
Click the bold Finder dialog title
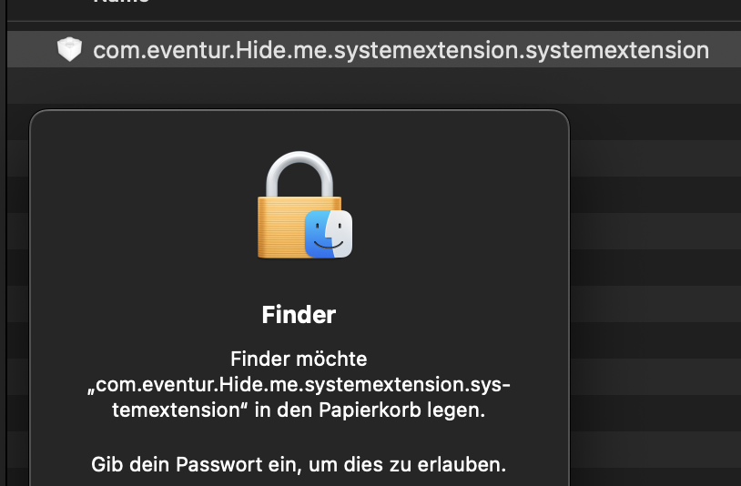299,315
